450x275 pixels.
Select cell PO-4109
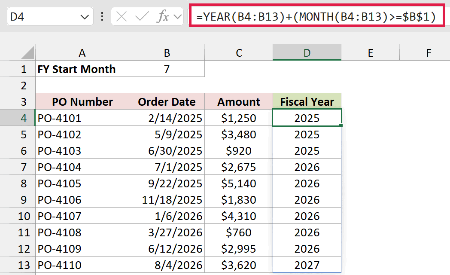pyautogui.click(x=82, y=249)
